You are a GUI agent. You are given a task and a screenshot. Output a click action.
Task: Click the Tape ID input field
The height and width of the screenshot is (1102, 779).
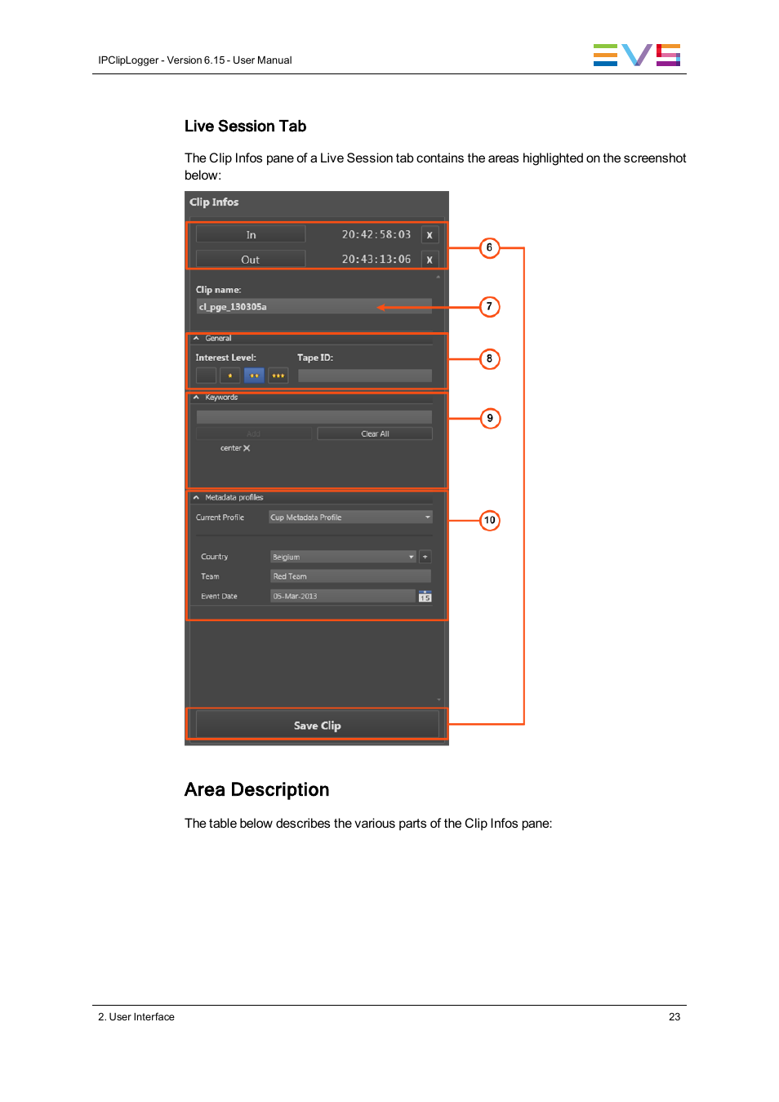click(x=365, y=375)
